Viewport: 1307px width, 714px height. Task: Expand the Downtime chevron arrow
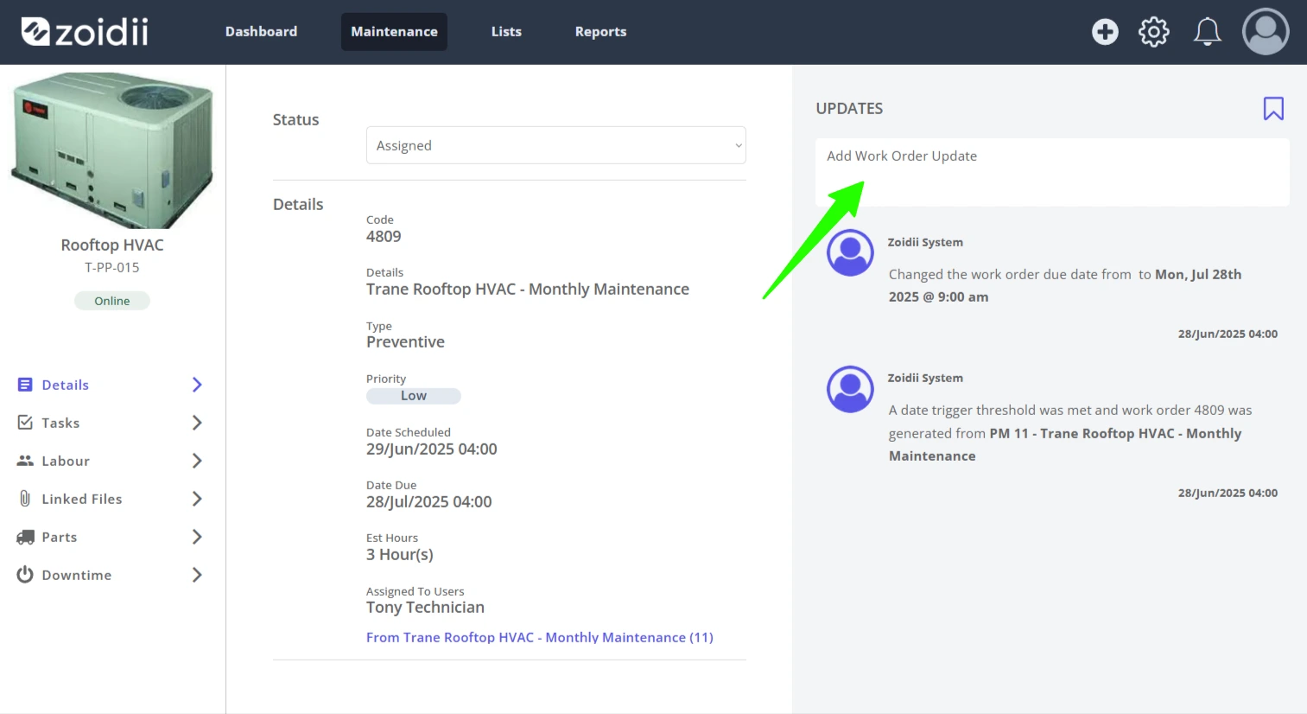coord(197,575)
